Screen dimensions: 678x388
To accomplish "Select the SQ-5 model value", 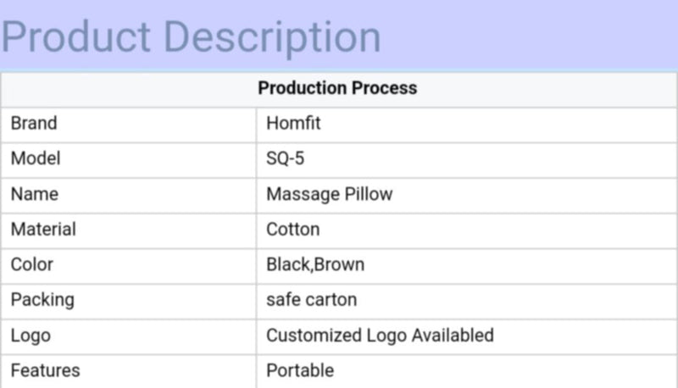I will point(285,159).
